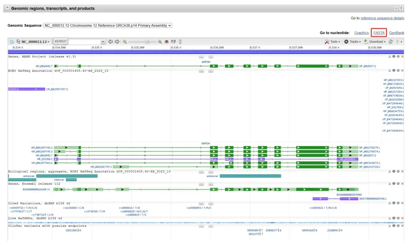Viewport: 407px width, 241px height.
Task: Show info for the Biological regions track
Action: tap(394, 171)
